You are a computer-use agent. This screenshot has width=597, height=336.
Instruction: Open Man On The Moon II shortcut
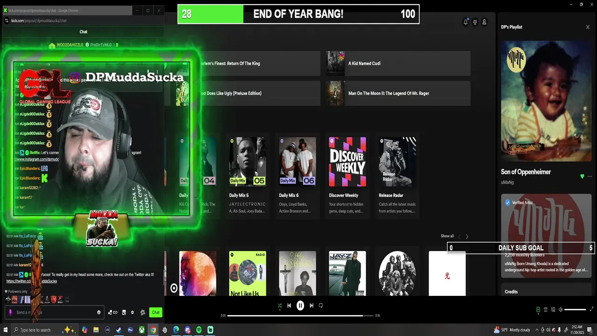[x=398, y=93]
